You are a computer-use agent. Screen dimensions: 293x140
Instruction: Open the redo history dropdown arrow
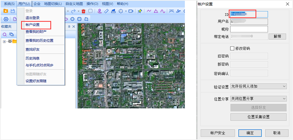[78, 11]
